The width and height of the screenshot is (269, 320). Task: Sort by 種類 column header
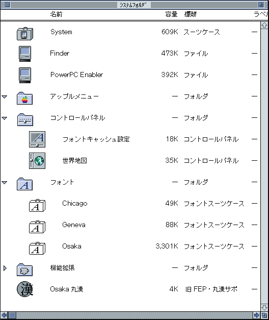[191, 14]
